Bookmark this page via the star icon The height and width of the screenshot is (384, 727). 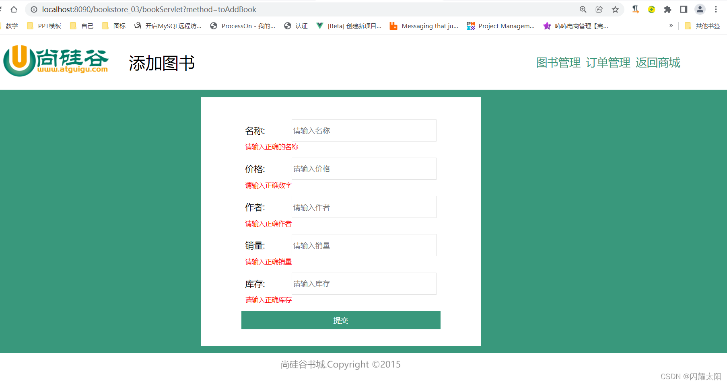(x=615, y=9)
